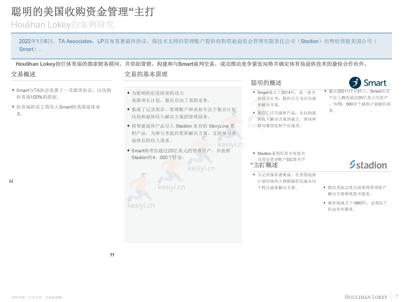Select the heading '交易的基本原理'

pos(146,74)
